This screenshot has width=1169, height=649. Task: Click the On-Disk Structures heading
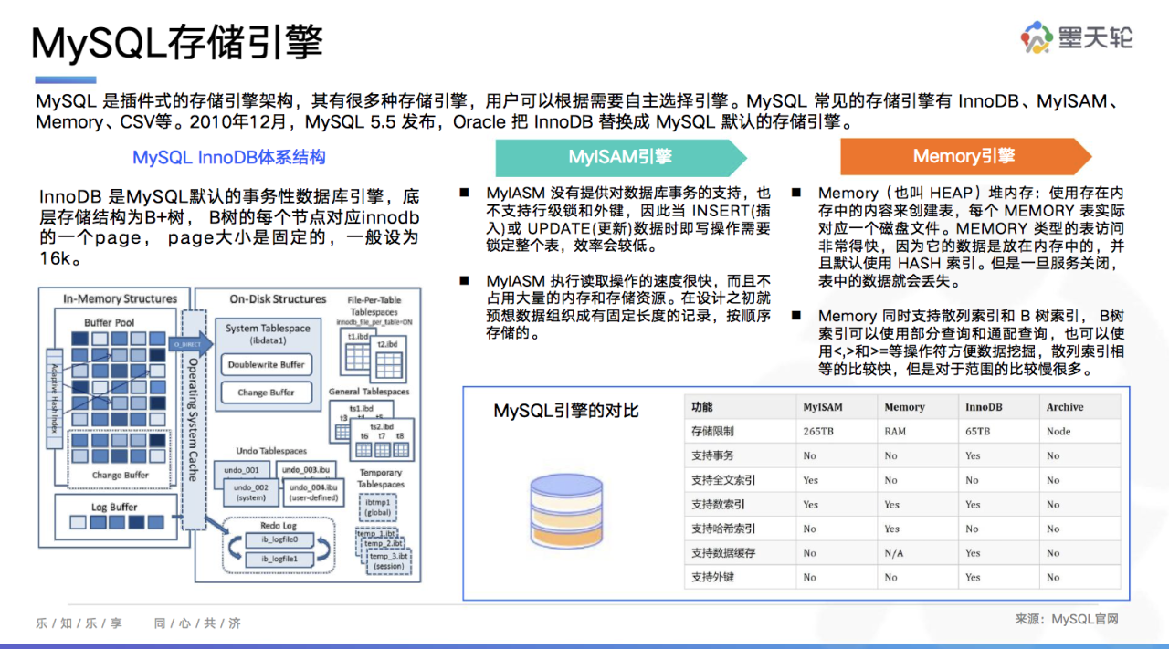[278, 298]
